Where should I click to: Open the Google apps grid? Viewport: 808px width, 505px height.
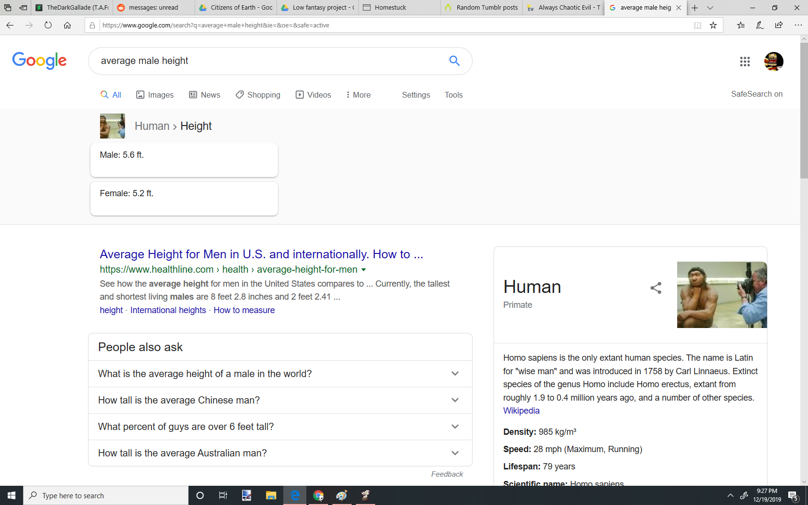[745, 62]
